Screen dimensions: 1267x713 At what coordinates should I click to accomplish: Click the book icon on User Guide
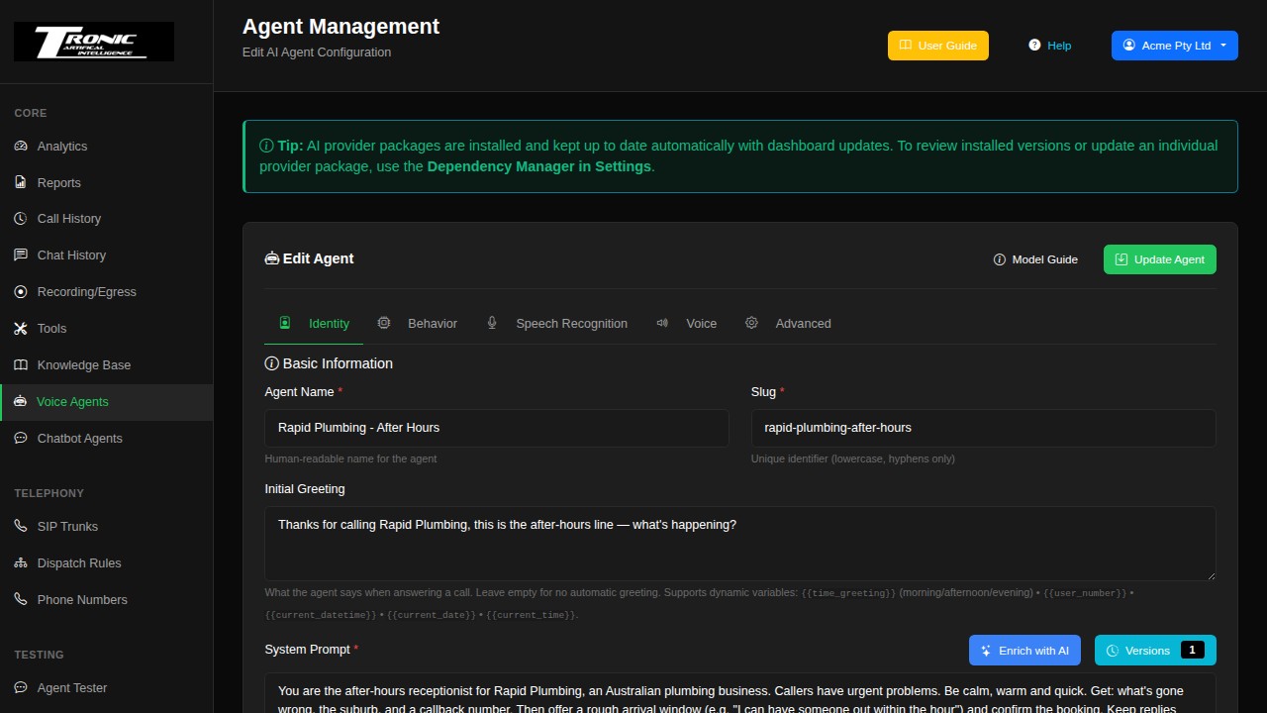point(906,46)
